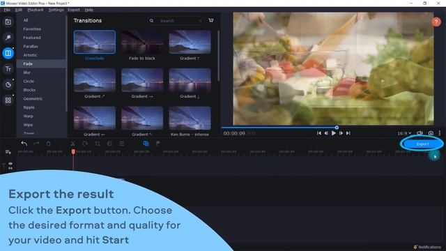Select the Blocks category
The width and height of the screenshot is (446, 251).
(29, 90)
